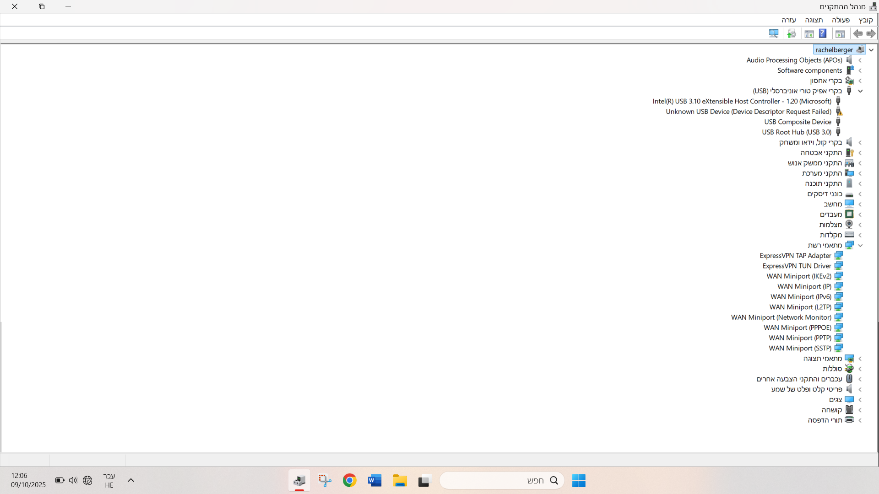This screenshot has height=494, width=879.
Task: Collapse the USB controllers (USB) category
Action: coord(860,91)
